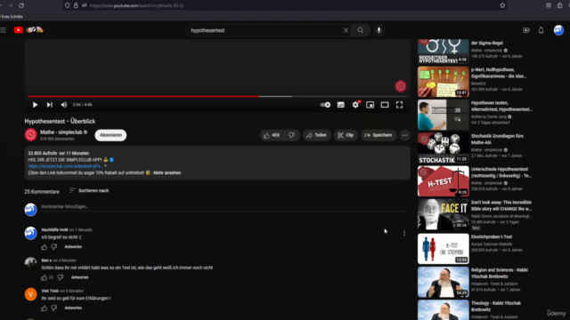Open Stochastik Grundlagen fürs Mathe-Abi video
570x320 pixels.
click(x=444, y=148)
